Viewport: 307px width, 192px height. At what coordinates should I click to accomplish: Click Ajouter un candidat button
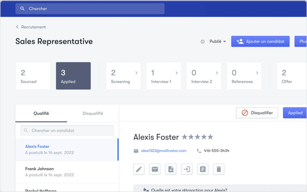260,41
